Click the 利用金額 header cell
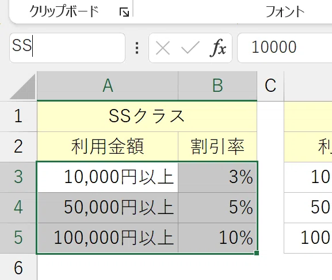Viewport: 332px width, 280px height. 108,146
